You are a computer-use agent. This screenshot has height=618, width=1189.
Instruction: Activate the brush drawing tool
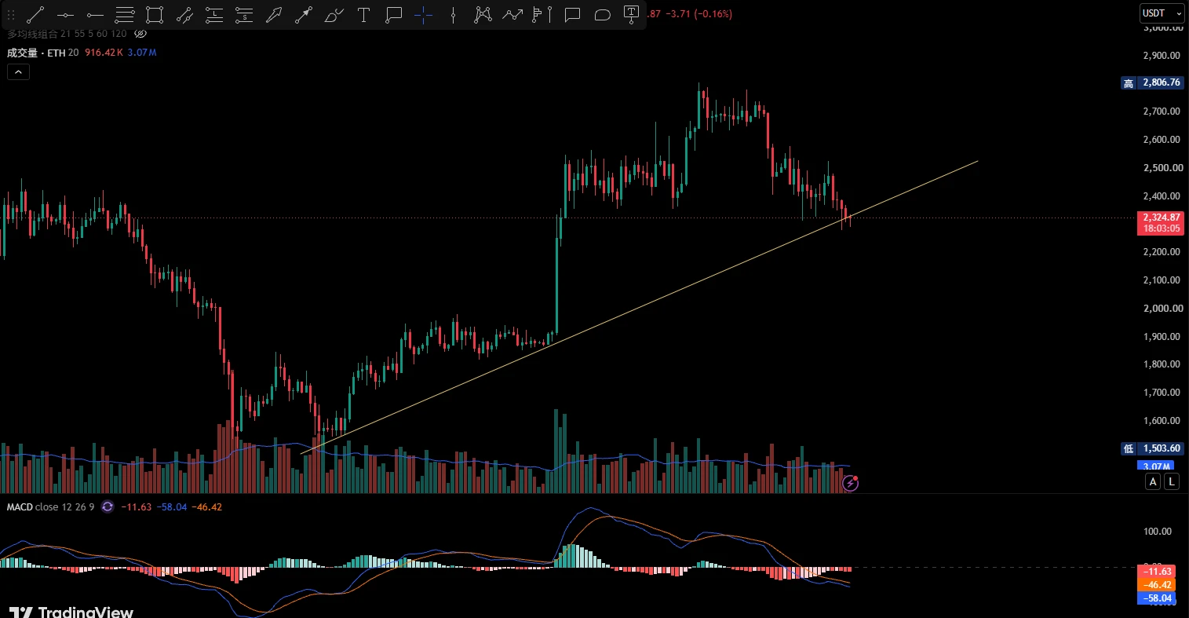334,14
